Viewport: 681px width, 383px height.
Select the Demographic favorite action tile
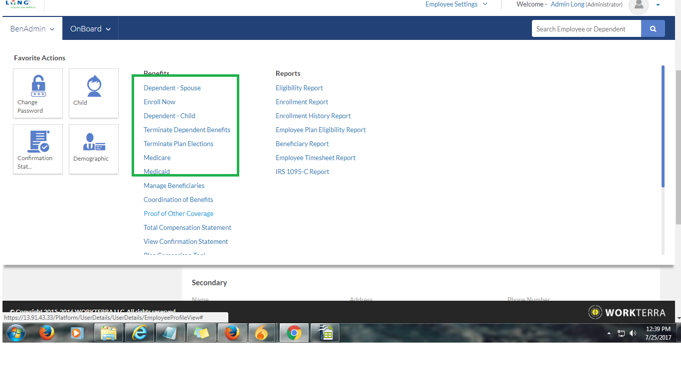tap(94, 149)
